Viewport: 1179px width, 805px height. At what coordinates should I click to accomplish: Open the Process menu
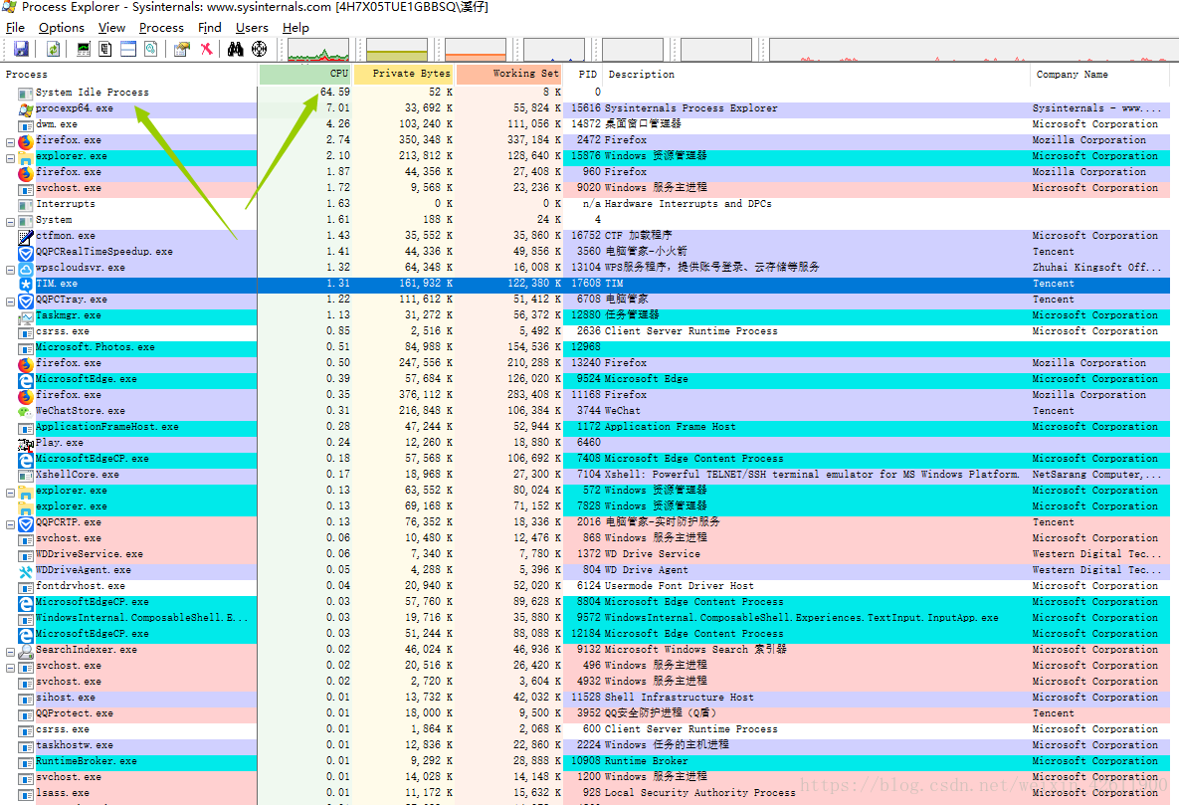pos(161,28)
